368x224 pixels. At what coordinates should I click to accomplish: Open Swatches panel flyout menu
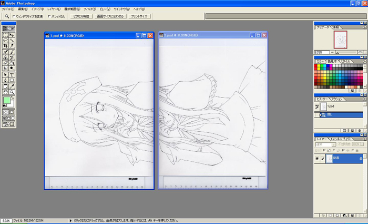click(365, 61)
